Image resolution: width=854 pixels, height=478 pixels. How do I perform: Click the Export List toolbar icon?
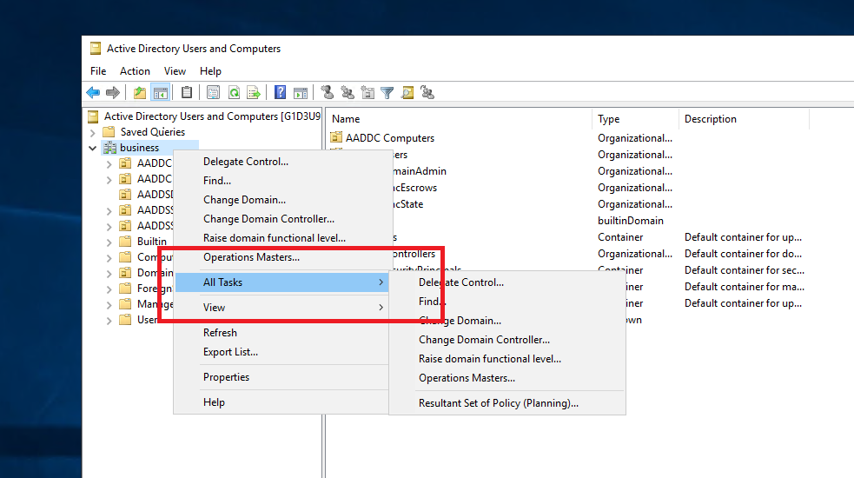254,93
